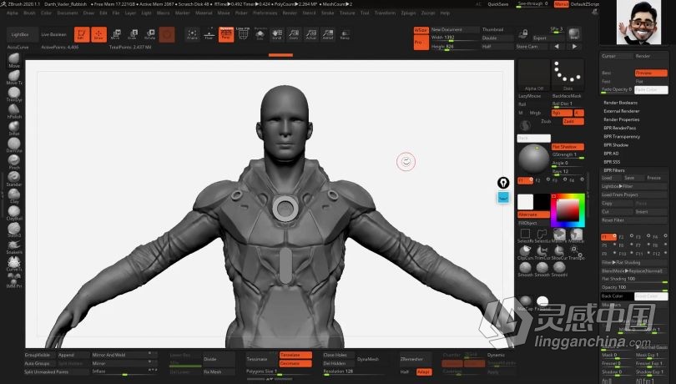This screenshot has height=384, width=676.
Task: Open the Render menu
Action: click(x=290, y=13)
